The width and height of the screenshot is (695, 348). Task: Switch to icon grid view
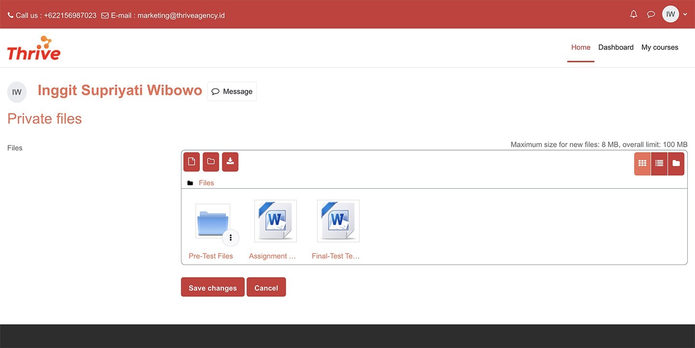(642, 163)
